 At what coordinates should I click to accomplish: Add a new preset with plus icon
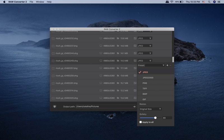coord(167,65)
